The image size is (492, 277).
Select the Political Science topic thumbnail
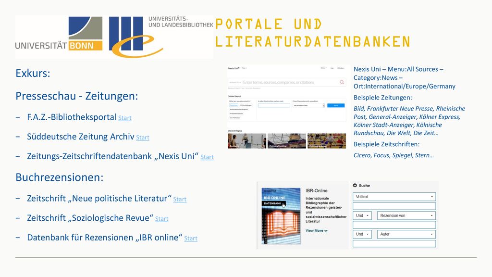(x=327, y=141)
